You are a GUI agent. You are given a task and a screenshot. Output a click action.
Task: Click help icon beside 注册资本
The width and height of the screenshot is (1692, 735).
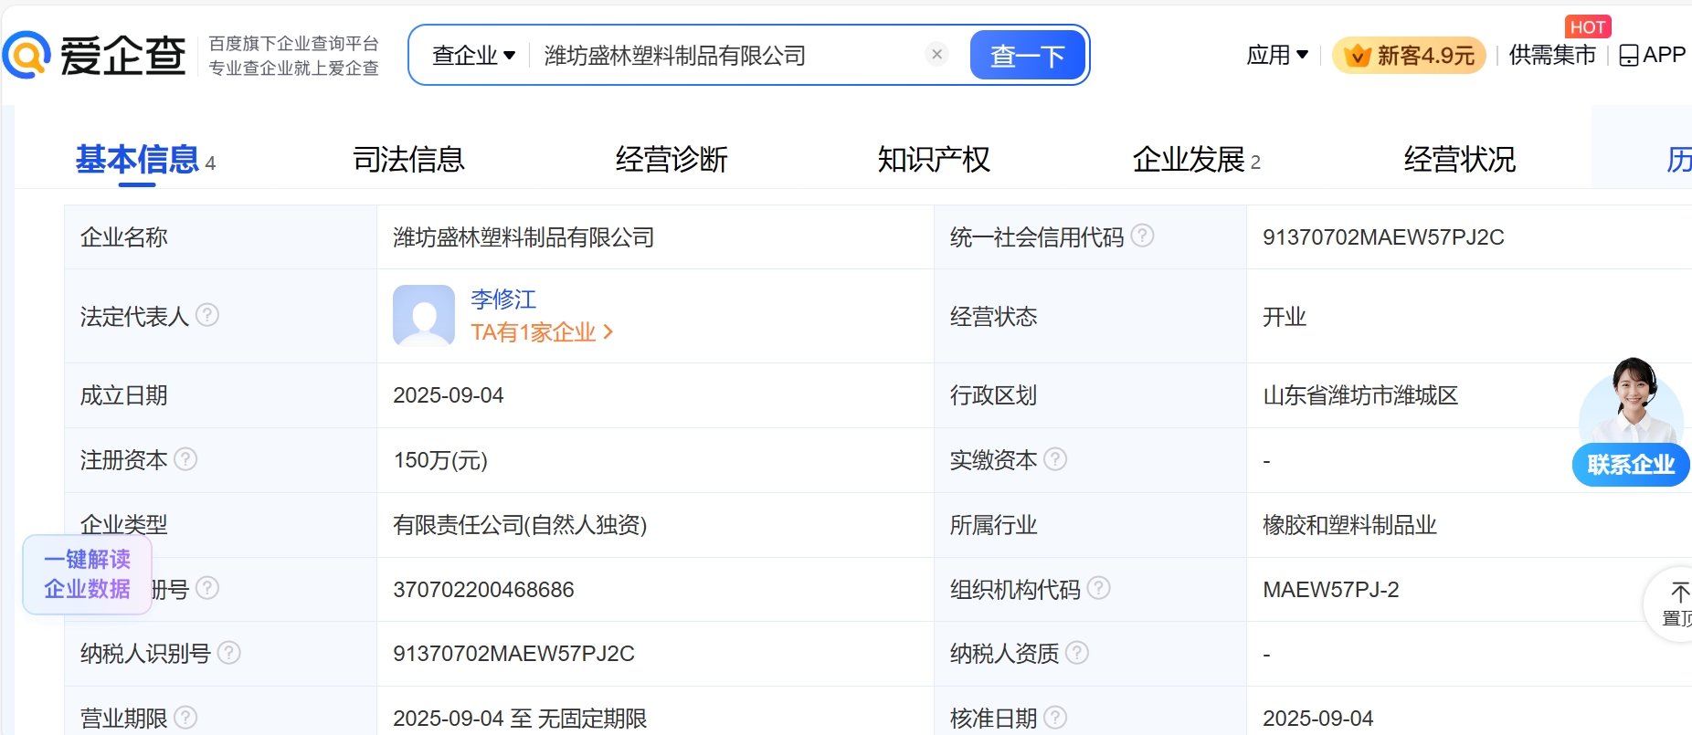(185, 458)
